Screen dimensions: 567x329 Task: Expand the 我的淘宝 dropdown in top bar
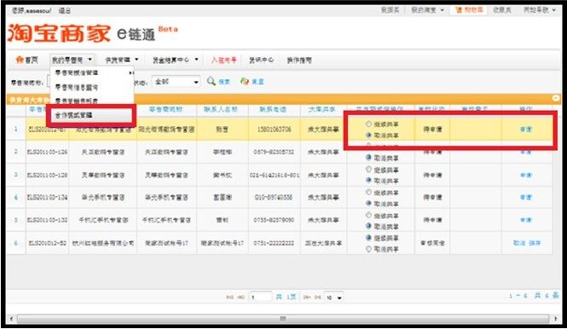[x=443, y=10]
